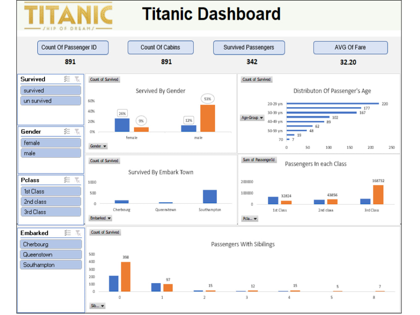This screenshot has width=420, height=315.
Task: Click the 'Survived By Embark Town' title
Action: click(161, 172)
